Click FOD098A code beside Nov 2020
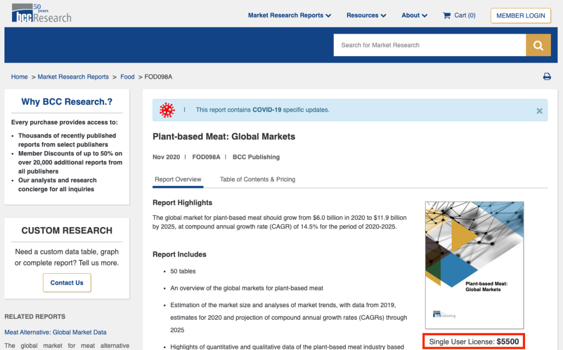The width and height of the screenshot is (563, 350). [x=206, y=157]
